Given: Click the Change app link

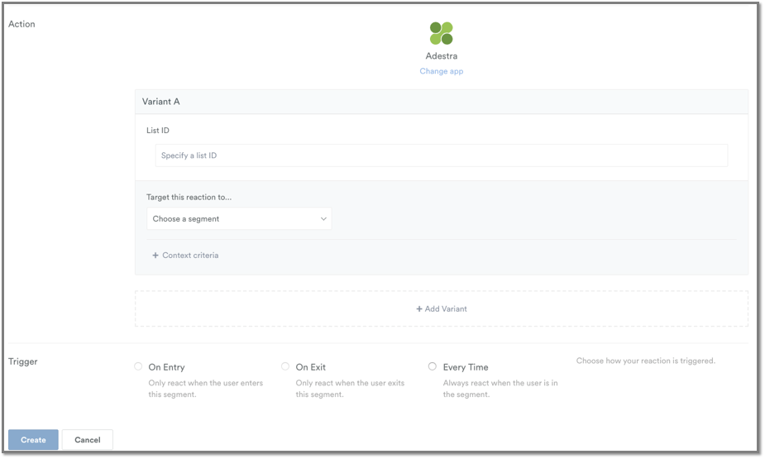Looking at the screenshot, I should coord(441,71).
